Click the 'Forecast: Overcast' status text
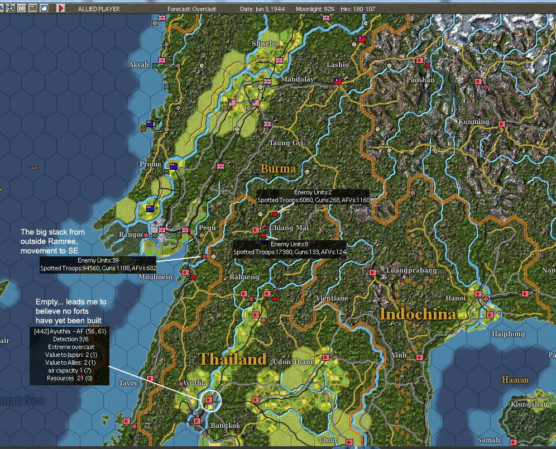The image size is (556, 449). point(192,9)
